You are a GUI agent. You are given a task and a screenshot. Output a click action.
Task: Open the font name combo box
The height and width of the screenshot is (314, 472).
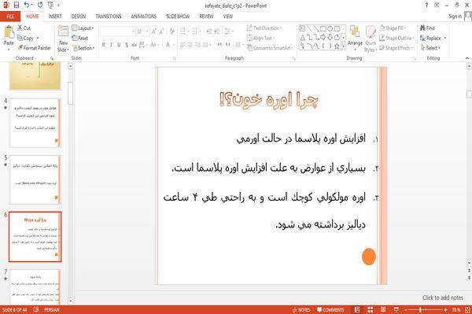click(117, 31)
